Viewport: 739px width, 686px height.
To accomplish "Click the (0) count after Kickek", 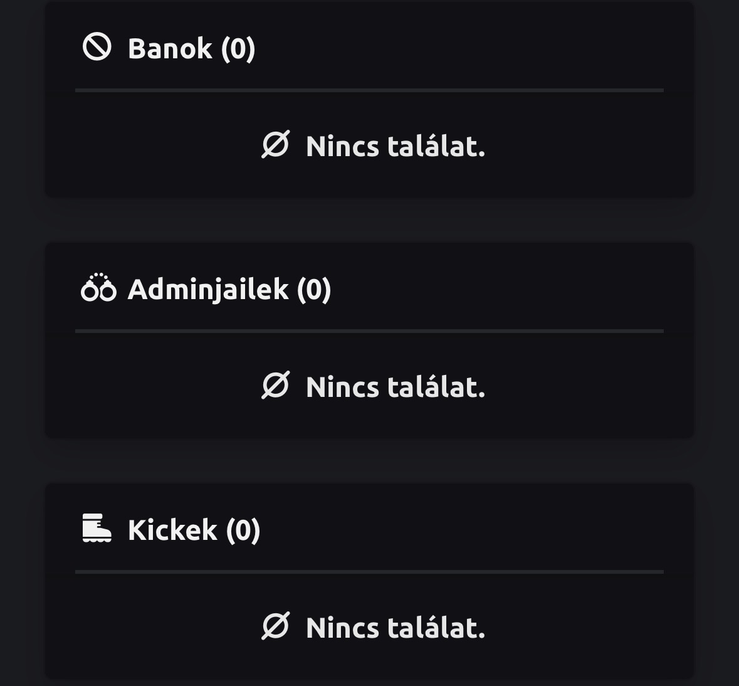I will pyautogui.click(x=243, y=530).
